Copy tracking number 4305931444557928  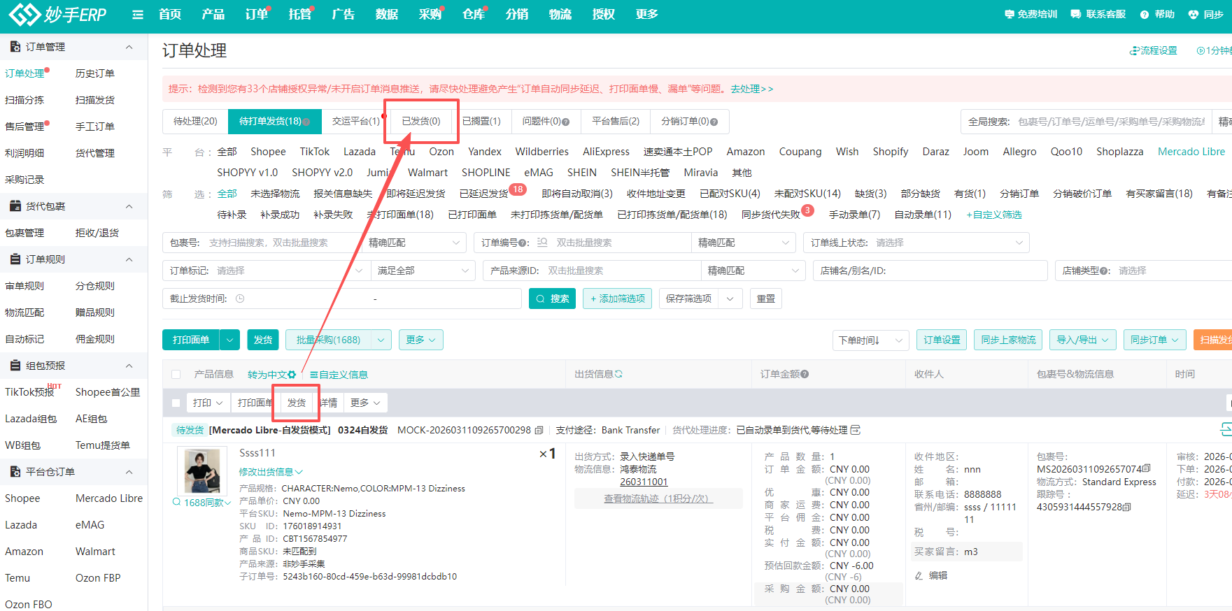pyautogui.click(x=1126, y=507)
